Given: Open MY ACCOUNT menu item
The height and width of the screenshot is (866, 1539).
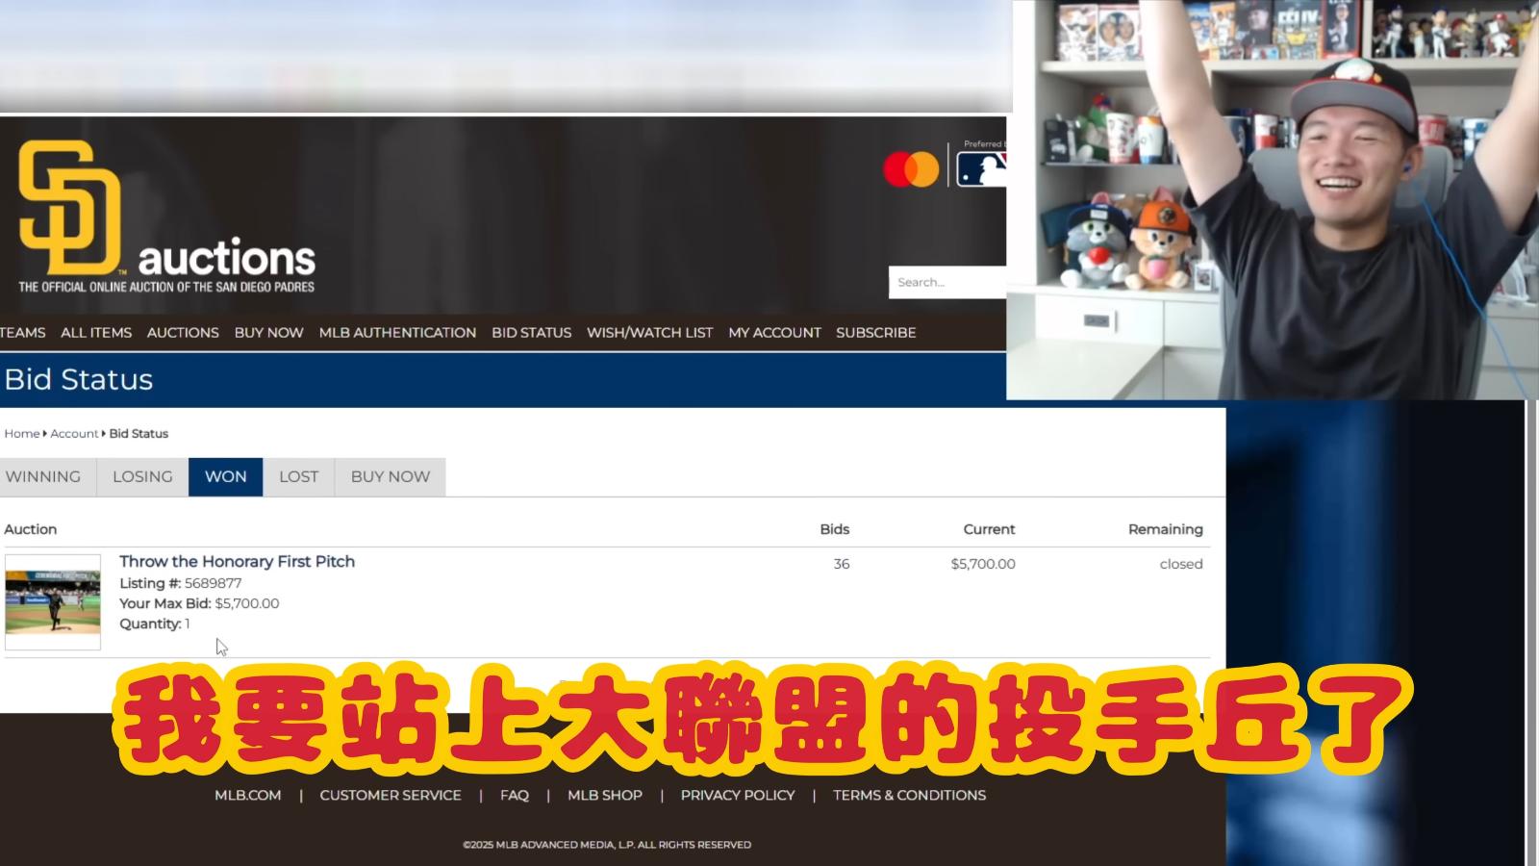Looking at the screenshot, I should tap(774, 332).
